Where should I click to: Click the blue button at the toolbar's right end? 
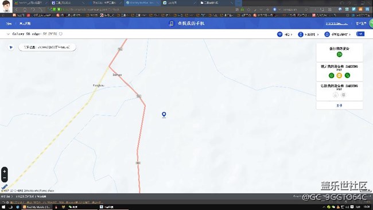point(360,34)
